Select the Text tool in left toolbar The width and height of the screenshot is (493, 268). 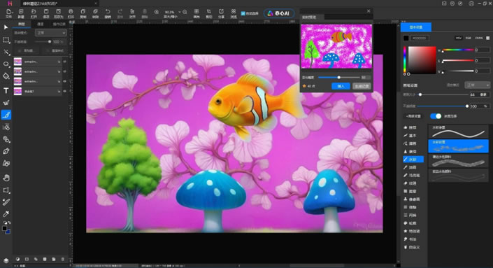[6, 91]
